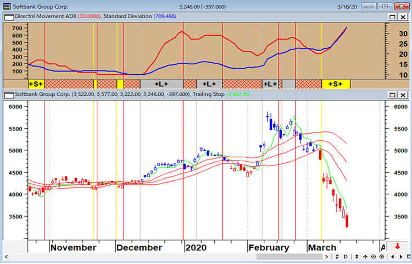The width and height of the screenshot is (412, 264).
Task: Click the D daily period icon
Action: (345, 257)
